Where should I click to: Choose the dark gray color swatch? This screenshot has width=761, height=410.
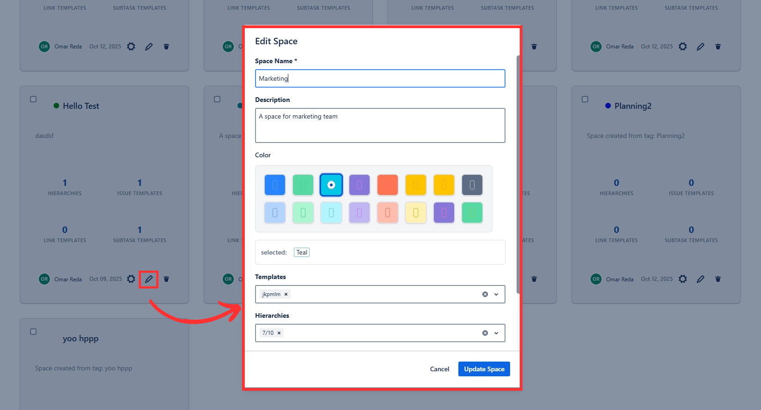[x=472, y=185]
